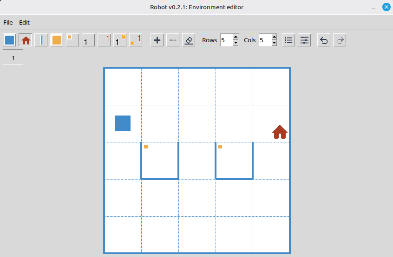This screenshot has height=257, width=393.
Task: Select the eraser tool
Action: (189, 40)
